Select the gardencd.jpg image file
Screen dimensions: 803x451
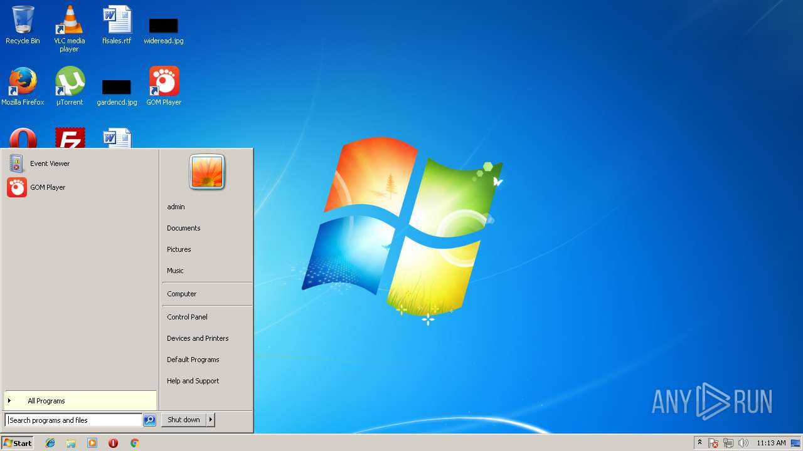117,91
